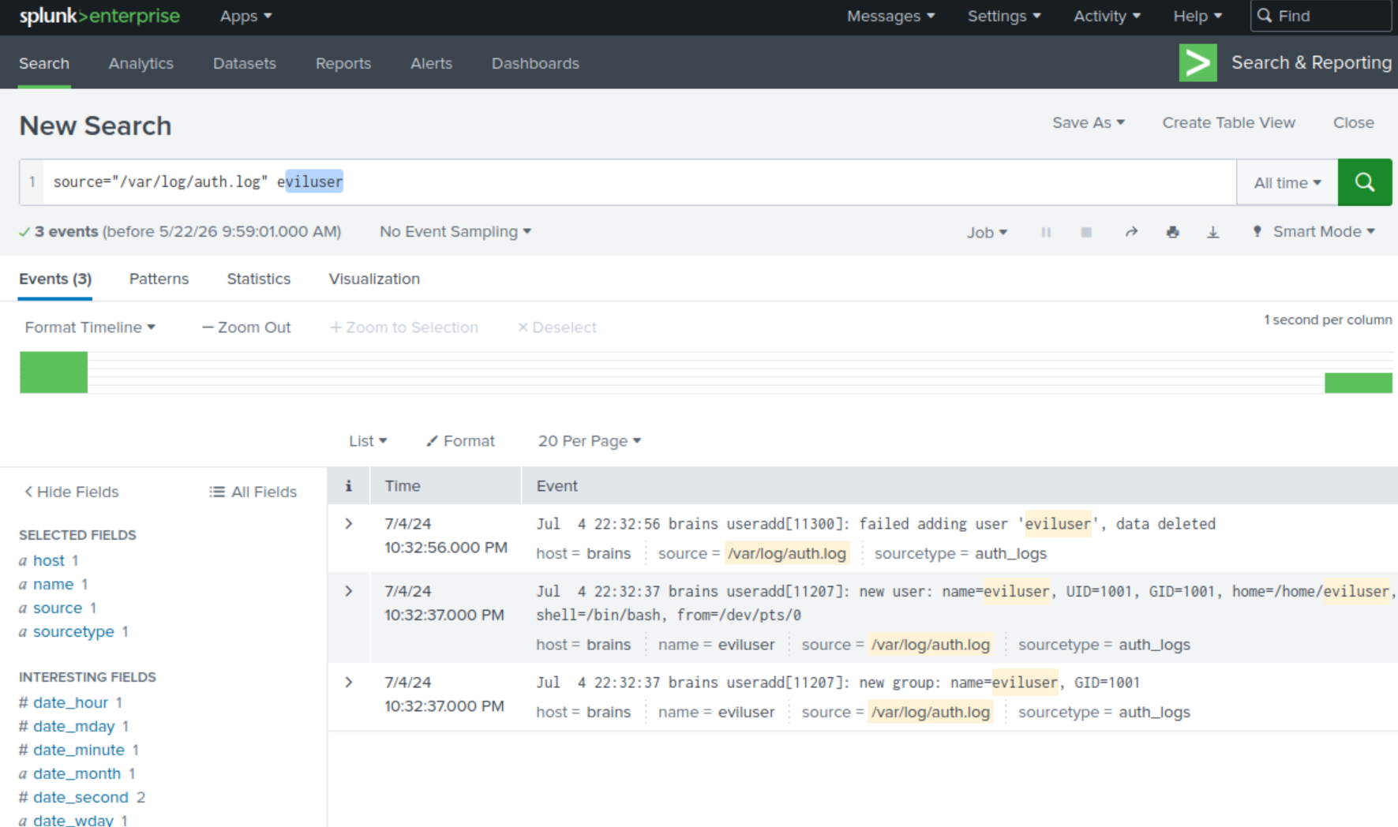Open the Format options button
1398x827 pixels.
(x=460, y=441)
